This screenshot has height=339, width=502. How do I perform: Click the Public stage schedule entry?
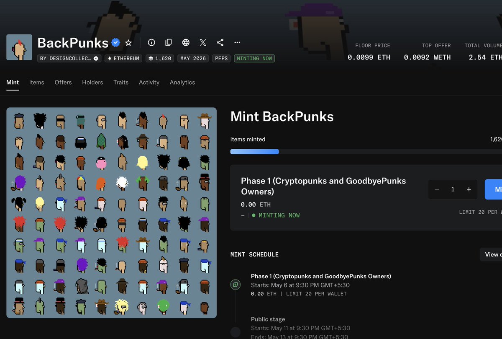pos(268,319)
